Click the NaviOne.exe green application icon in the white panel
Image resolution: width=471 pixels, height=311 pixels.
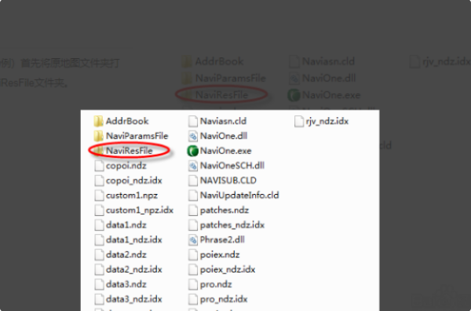tap(193, 151)
